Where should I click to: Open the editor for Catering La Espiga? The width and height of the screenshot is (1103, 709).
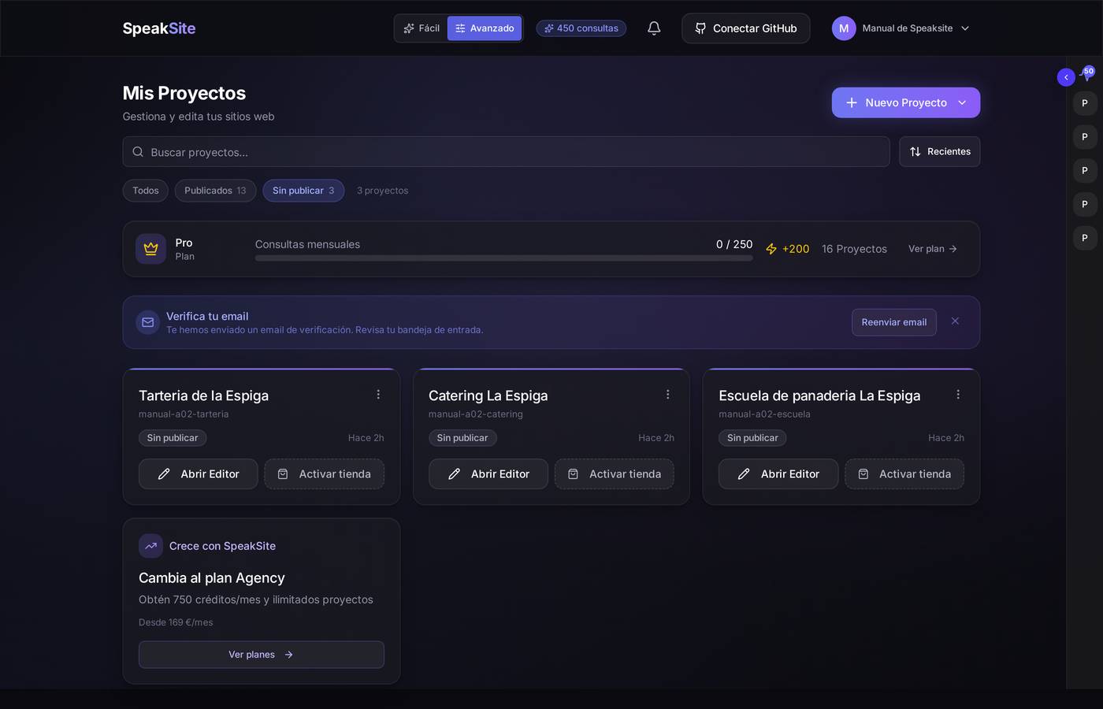pyautogui.click(x=488, y=474)
